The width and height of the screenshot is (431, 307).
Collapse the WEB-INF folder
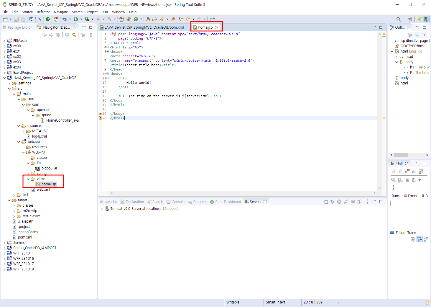(23, 152)
